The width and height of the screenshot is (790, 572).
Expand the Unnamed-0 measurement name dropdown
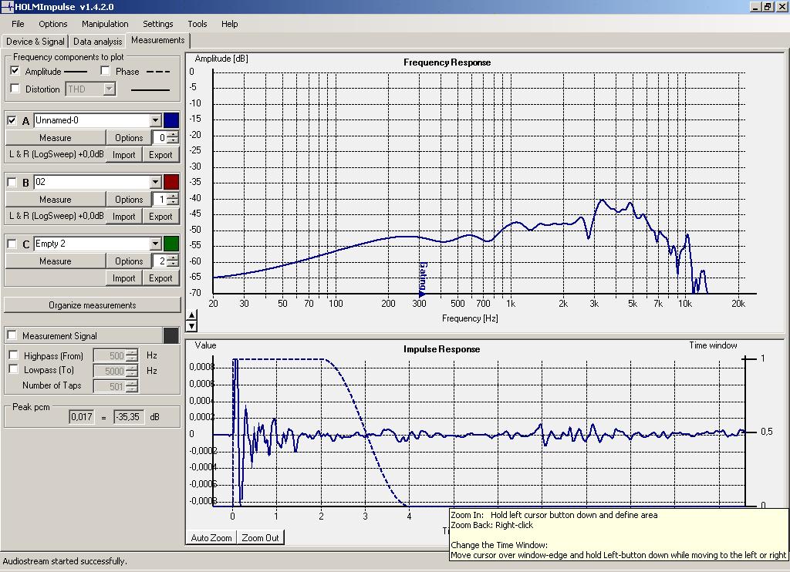click(x=155, y=120)
